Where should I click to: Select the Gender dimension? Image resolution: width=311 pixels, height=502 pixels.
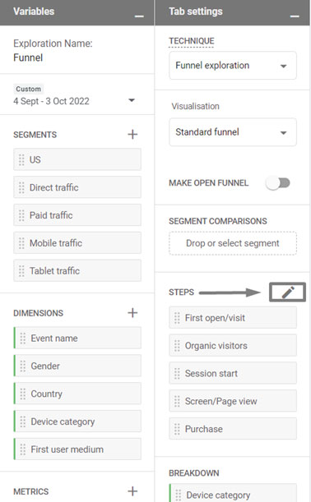point(77,366)
